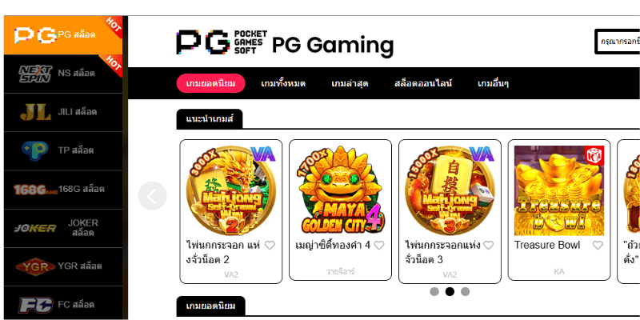The image size is (640, 320).
Task: Jump to the first carousel page dot
Action: click(x=434, y=291)
